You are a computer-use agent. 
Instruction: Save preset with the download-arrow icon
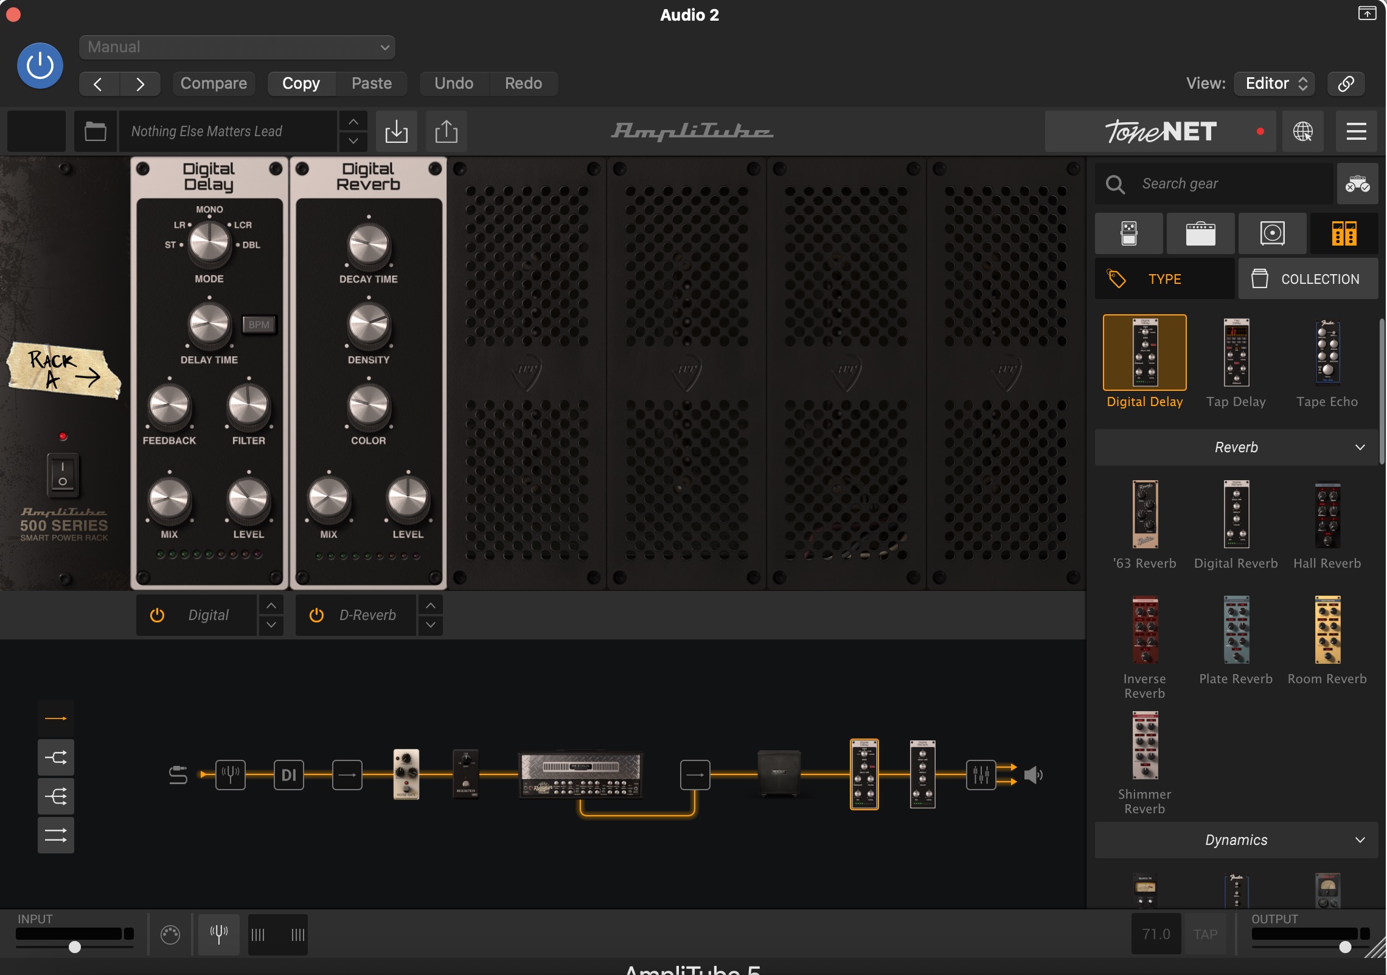pos(396,131)
